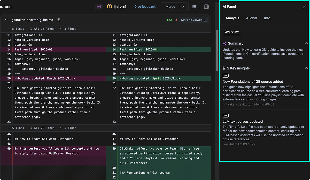Collapse the Summary section chevron
This screenshot has width=310, height=180.
[x=306, y=43]
